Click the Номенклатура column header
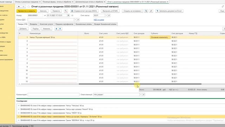225x127 pixels. (x=53, y=34)
